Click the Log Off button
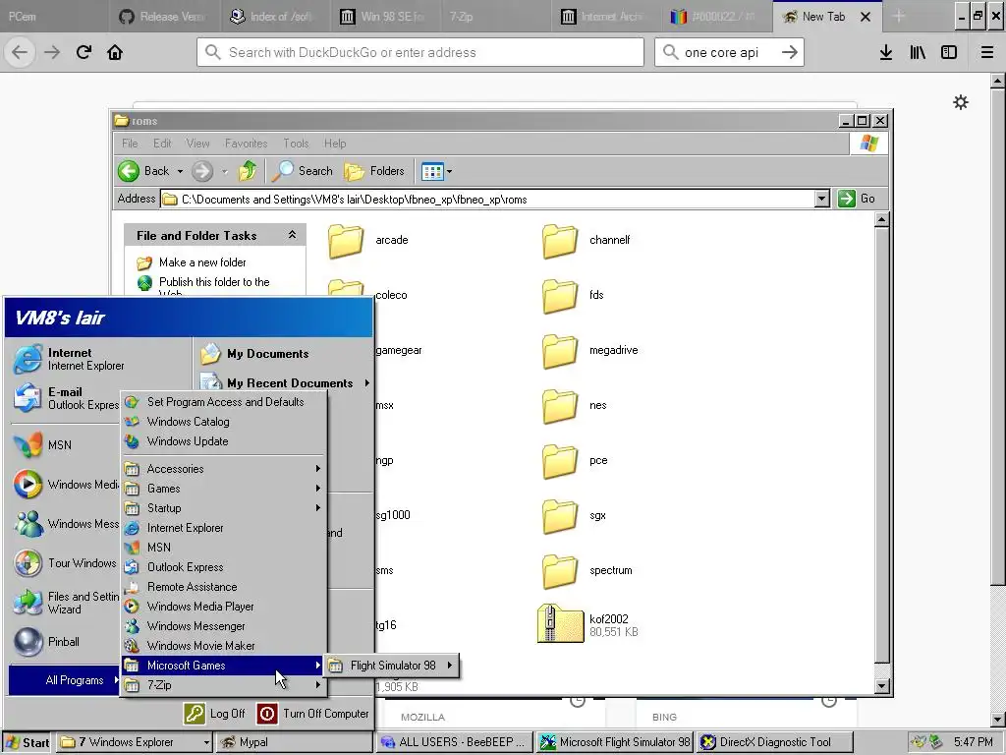The width and height of the screenshot is (1006, 755). pos(214,714)
